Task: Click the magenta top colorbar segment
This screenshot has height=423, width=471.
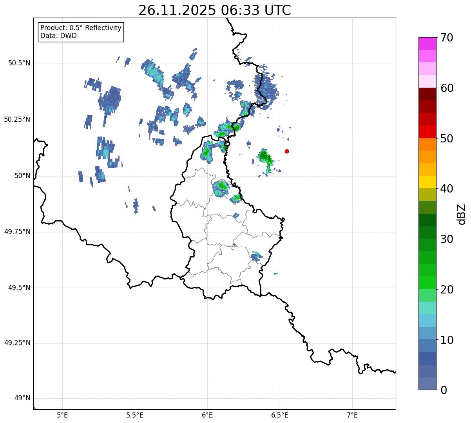Action: coord(427,43)
